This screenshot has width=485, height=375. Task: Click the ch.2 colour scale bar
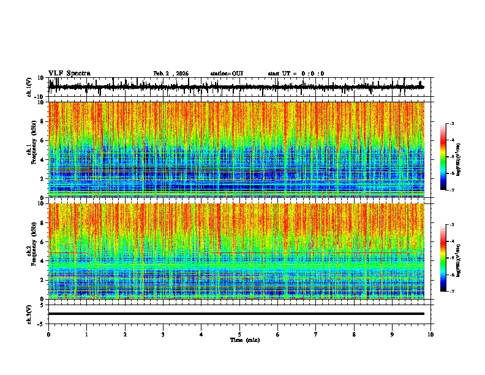pos(443,258)
